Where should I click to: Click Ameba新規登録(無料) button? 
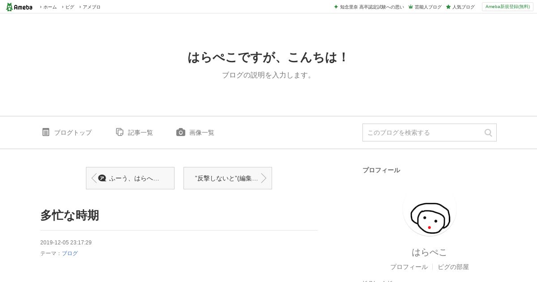507,7
